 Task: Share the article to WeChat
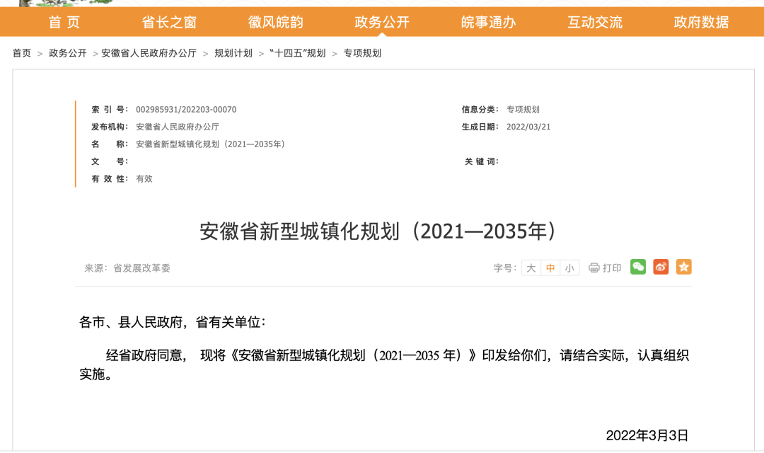pyautogui.click(x=637, y=268)
